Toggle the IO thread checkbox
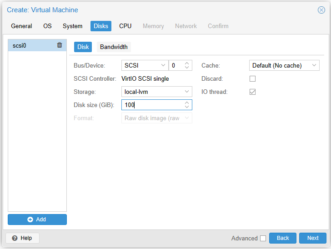 pyautogui.click(x=253, y=92)
